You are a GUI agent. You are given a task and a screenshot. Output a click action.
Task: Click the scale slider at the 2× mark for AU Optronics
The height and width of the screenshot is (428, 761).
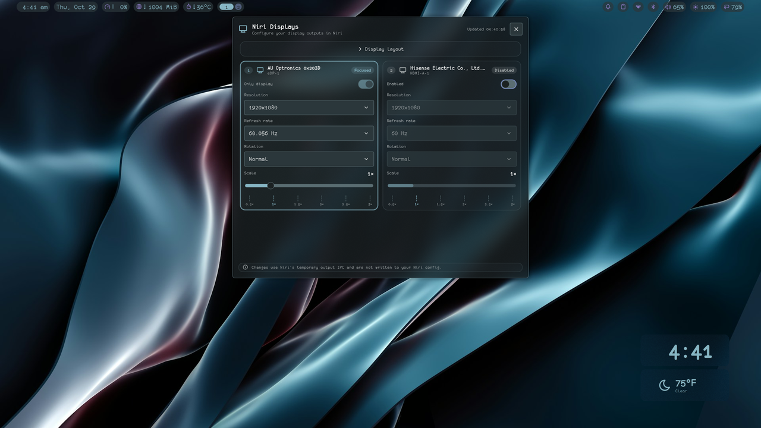[x=322, y=185]
